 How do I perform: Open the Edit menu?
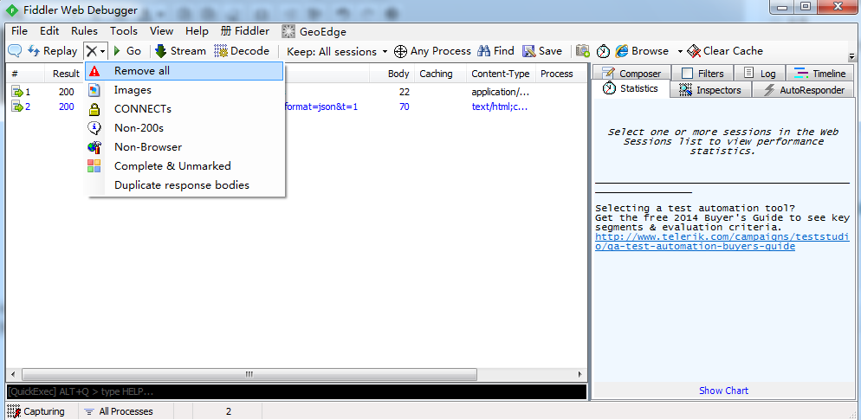49,31
